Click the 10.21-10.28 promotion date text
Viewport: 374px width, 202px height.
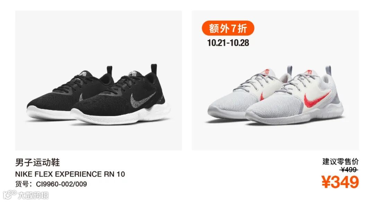tap(228, 43)
